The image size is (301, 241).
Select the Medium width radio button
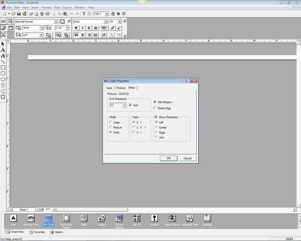tap(111, 127)
